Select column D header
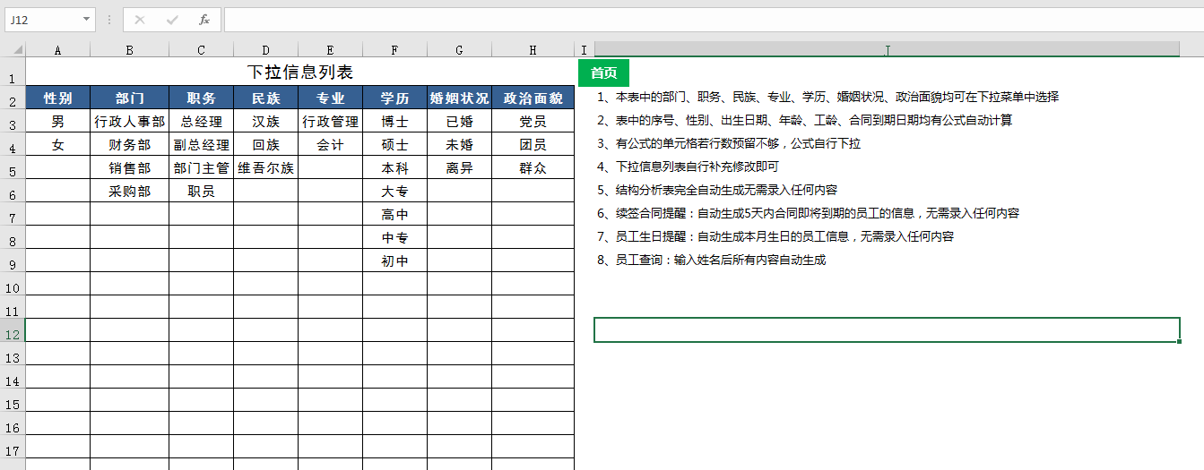This screenshot has height=470, width=1204. click(x=266, y=50)
